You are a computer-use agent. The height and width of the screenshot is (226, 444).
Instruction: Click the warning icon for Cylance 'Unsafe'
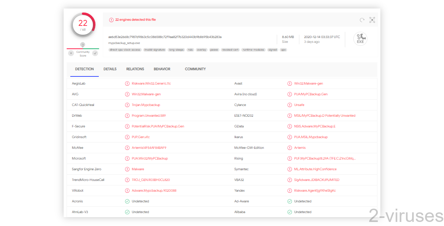[x=290, y=105]
